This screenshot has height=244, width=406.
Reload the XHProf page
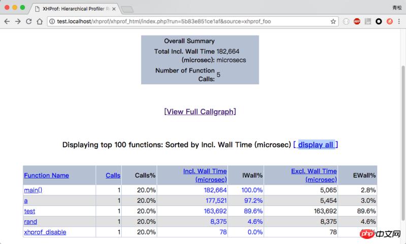(x=29, y=21)
